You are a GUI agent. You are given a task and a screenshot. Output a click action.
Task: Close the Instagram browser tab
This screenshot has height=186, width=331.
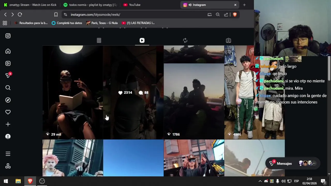tap(235, 5)
